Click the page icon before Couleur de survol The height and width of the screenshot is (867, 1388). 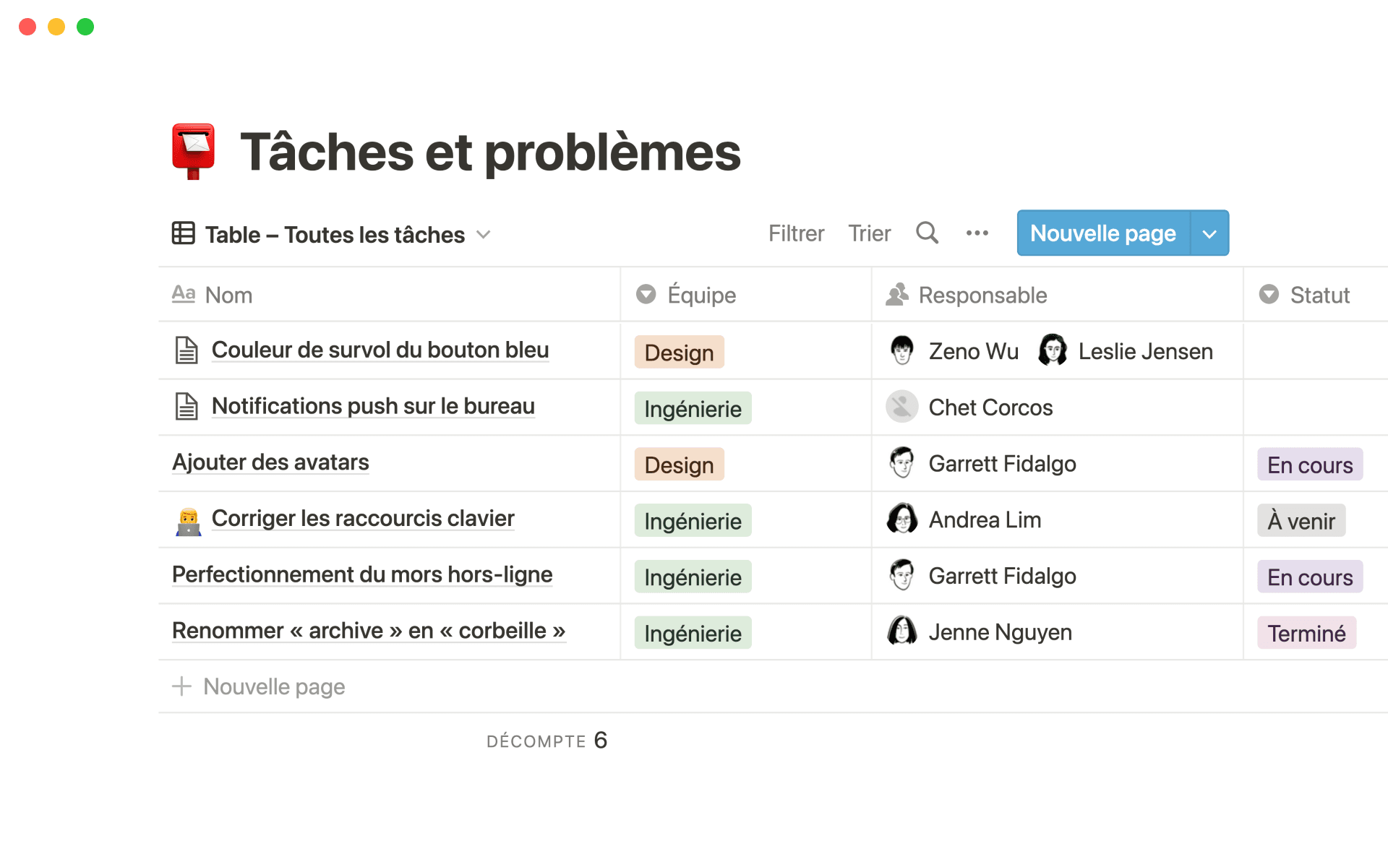click(187, 350)
